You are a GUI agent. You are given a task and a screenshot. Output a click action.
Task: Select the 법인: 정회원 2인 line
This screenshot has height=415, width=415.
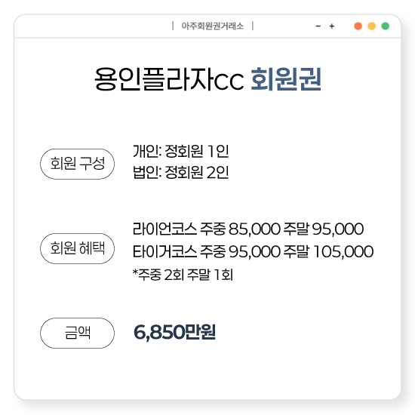pos(181,173)
